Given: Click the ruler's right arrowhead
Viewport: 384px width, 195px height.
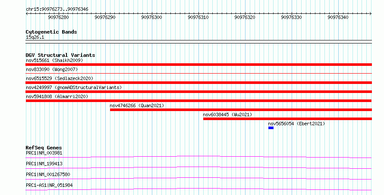Looking at the screenshot, I should click(371, 14).
